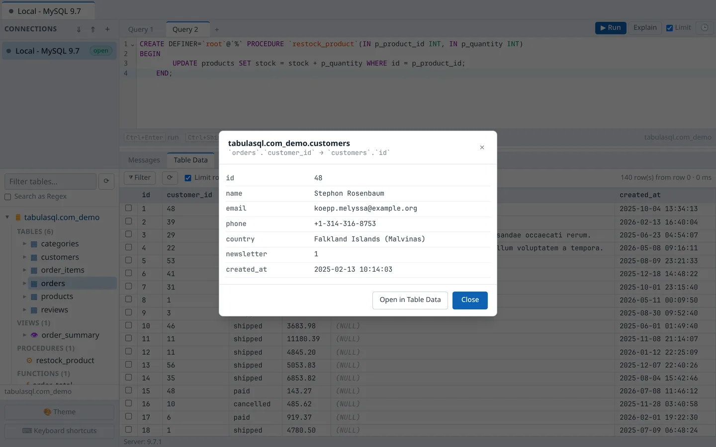Click the Local - MySQL 9.7 window tab
This screenshot has height=447, width=716.
48,11
